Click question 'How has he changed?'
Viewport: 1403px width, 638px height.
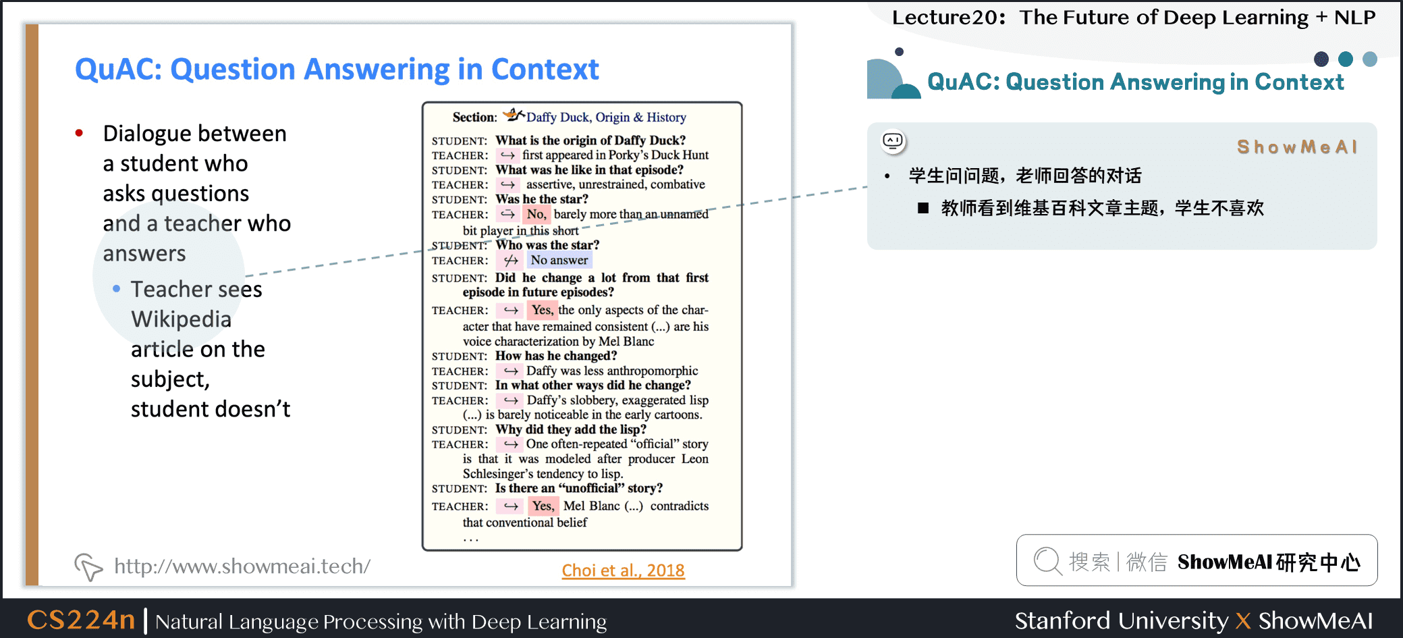(x=556, y=356)
